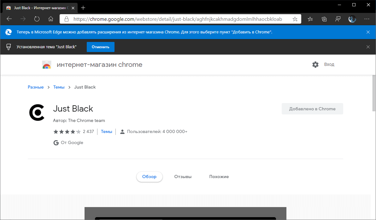Click the Добавлено в Chrome button
Viewport: 376px width, 220px height.
click(312, 108)
